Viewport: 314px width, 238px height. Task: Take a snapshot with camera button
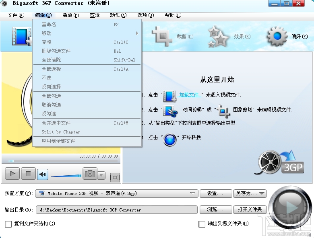tap(90, 173)
